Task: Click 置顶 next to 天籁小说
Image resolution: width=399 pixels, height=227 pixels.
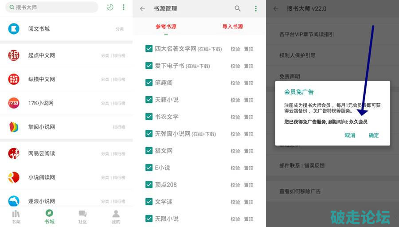Action: pos(249,100)
